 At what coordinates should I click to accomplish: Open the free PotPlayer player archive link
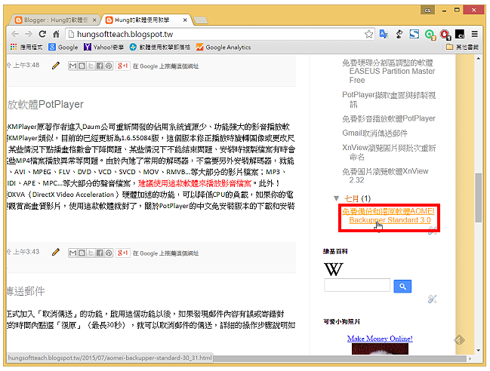pos(388,118)
